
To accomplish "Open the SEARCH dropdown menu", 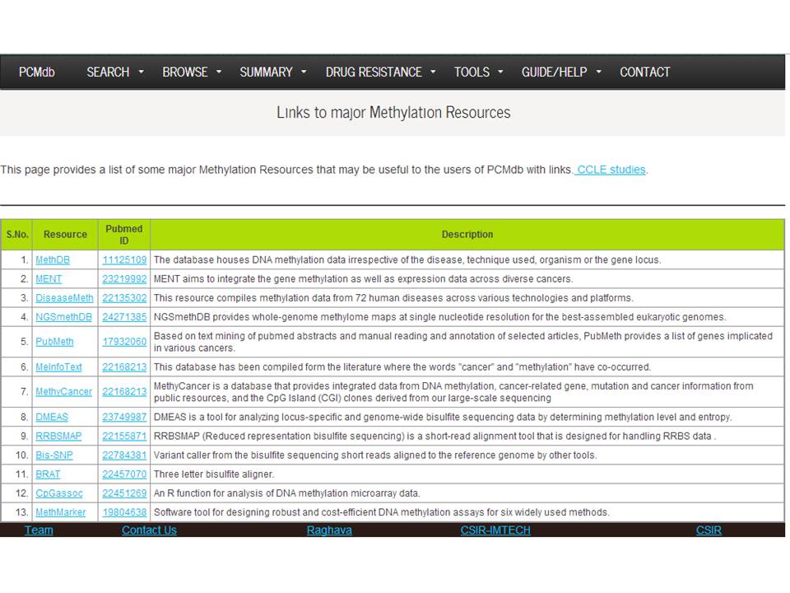I will tap(114, 72).
